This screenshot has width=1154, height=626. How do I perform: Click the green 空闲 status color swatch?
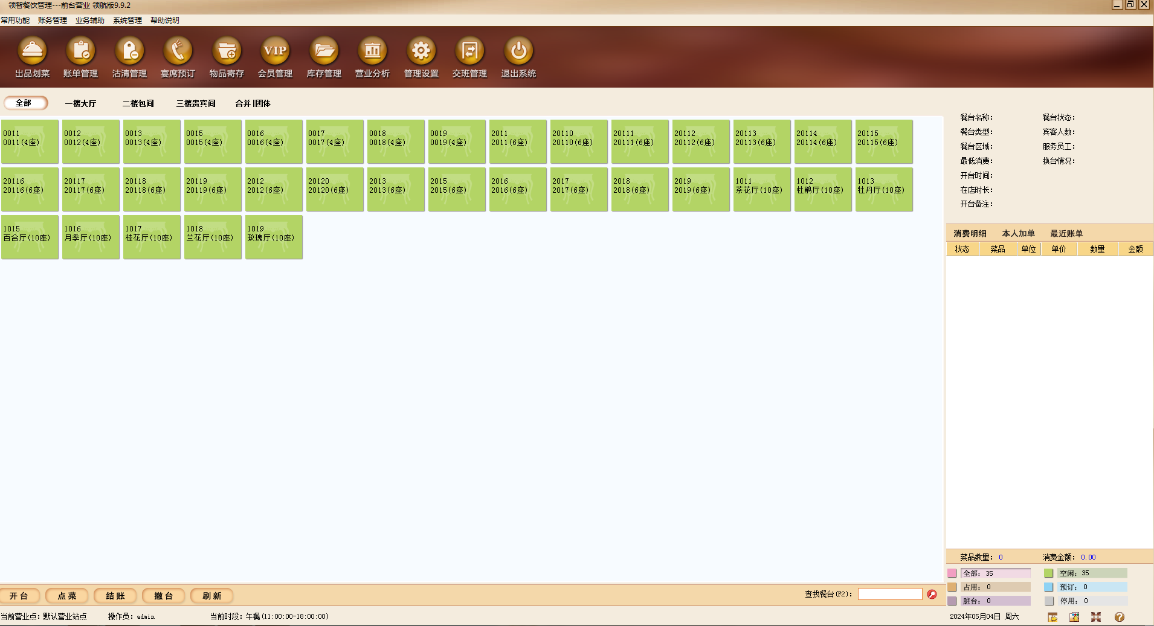[x=1049, y=573]
